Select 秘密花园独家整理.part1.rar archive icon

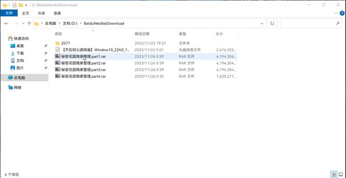point(58,56)
